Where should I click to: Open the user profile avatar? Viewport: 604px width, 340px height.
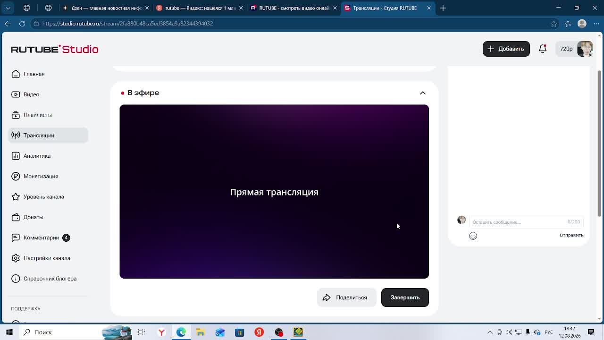click(585, 49)
